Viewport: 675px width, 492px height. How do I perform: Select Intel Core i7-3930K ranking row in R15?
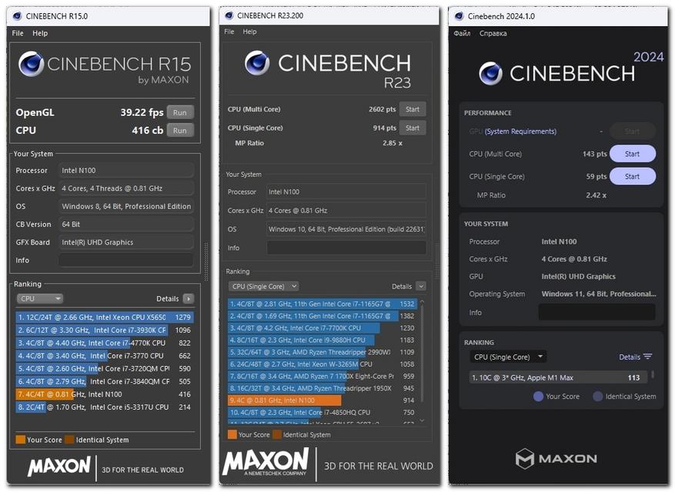coord(105,331)
